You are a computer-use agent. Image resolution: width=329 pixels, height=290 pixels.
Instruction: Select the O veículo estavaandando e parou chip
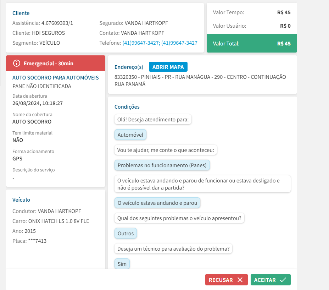(157, 203)
